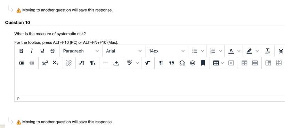This screenshot has height=128, width=285.
Task: Open the emoji picker
Action: click(x=193, y=63)
